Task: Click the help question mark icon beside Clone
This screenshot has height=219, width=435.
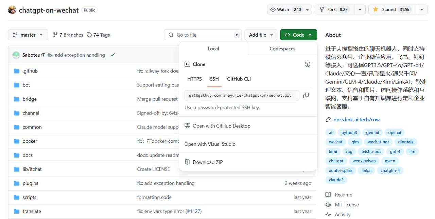Action: pos(307,64)
